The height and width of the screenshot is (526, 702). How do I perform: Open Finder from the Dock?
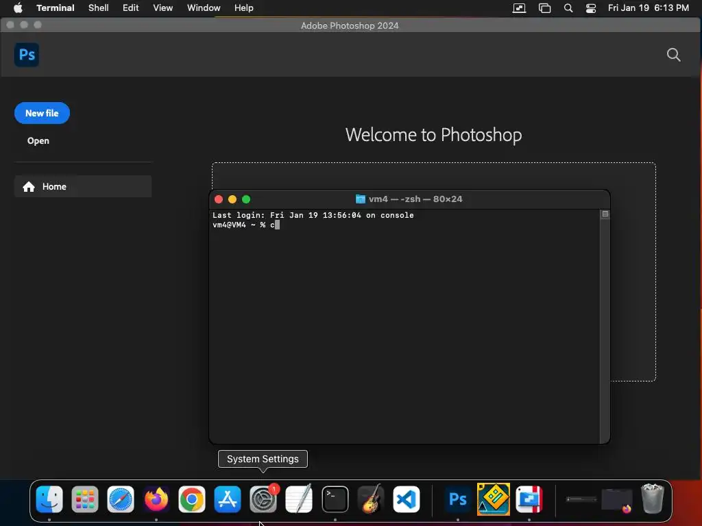49,499
